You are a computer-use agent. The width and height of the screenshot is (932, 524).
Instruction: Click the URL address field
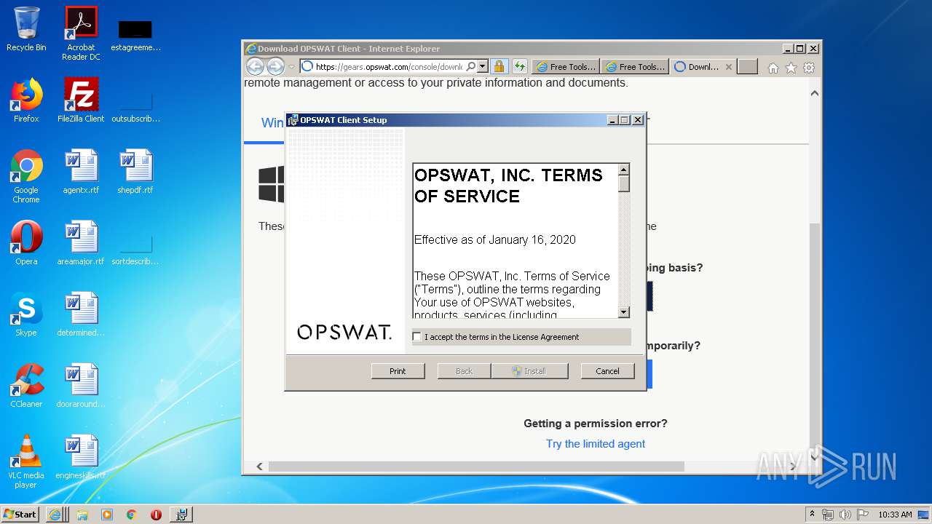click(389, 66)
